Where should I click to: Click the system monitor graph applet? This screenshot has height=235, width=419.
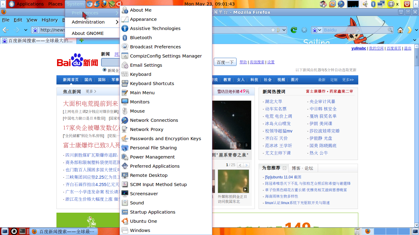353,4
